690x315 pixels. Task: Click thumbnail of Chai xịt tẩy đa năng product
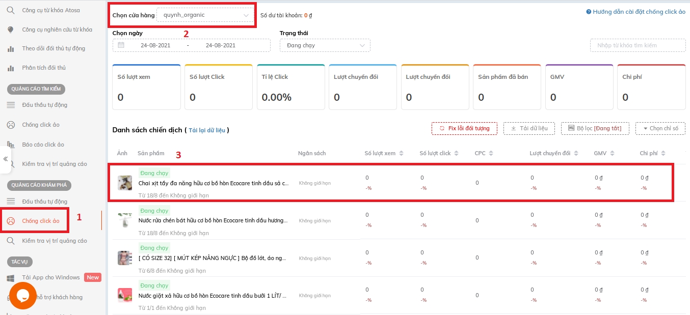(x=125, y=183)
